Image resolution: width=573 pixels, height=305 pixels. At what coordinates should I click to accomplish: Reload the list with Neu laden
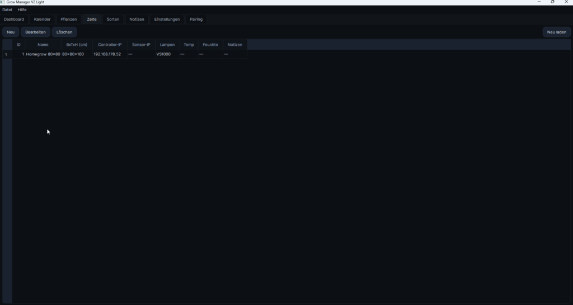coord(556,32)
